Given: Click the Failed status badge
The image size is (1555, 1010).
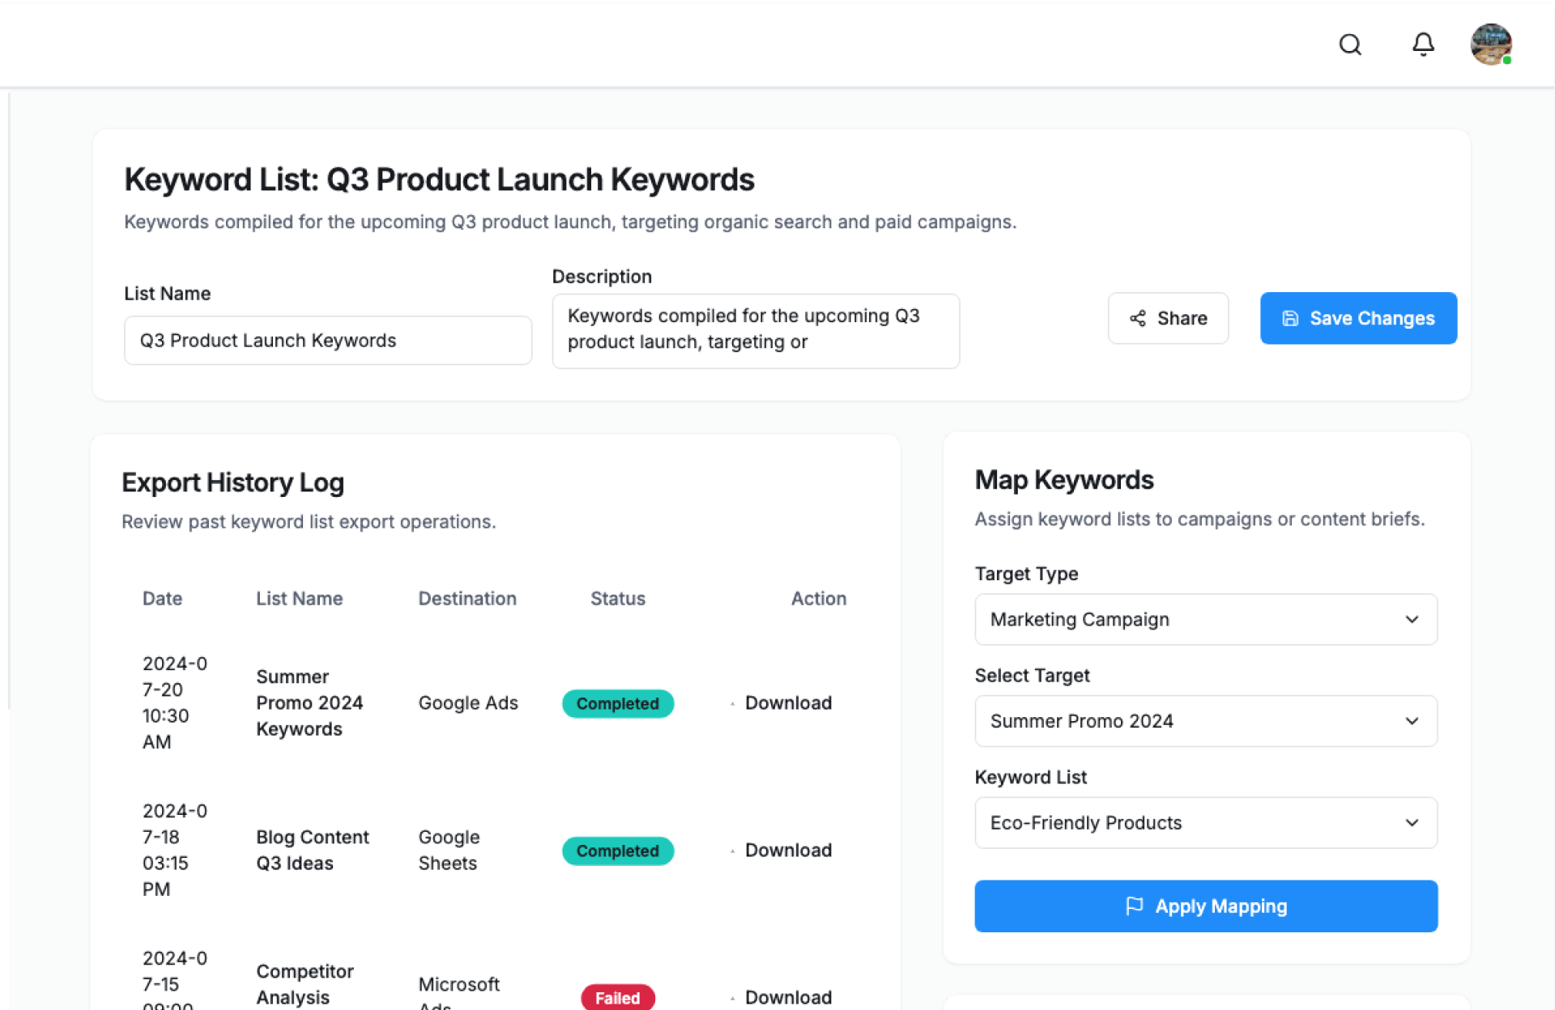Looking at the screenshot, I should click(617, 997).
